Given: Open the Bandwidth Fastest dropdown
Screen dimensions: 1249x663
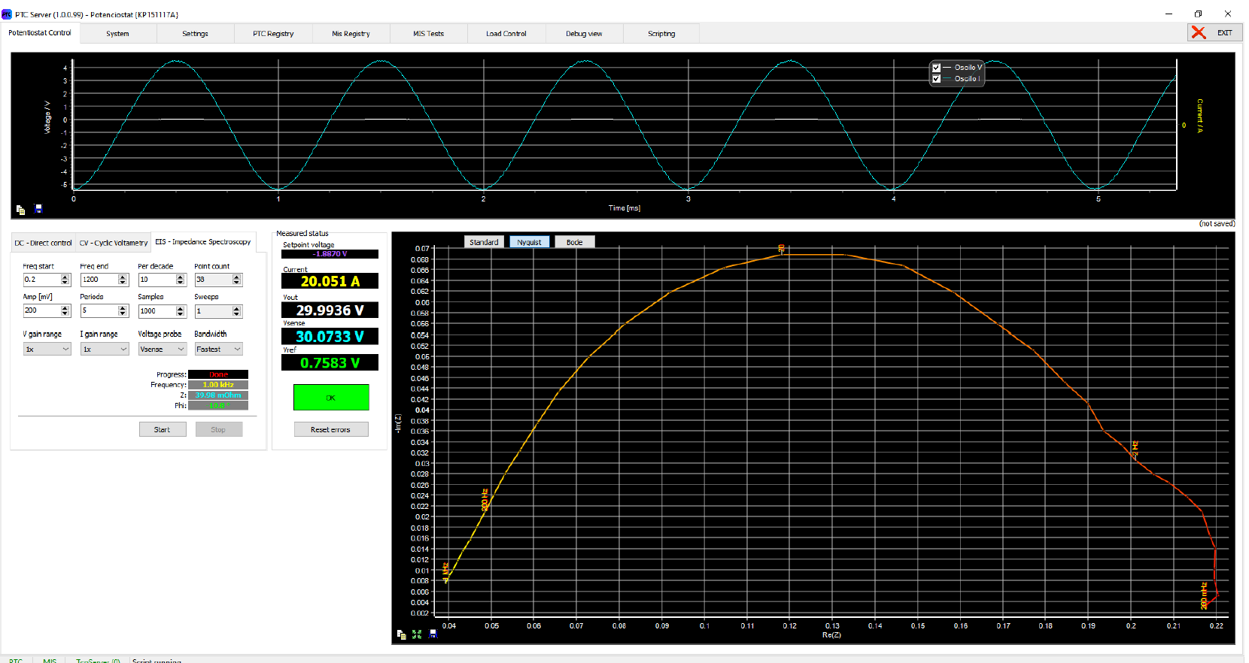Looking at the screenshot, I should point(218,349).
